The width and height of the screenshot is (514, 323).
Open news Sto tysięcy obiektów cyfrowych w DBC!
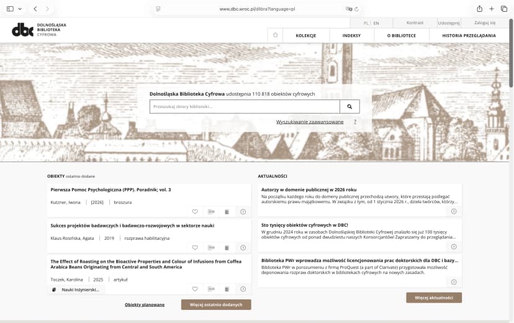305,225
